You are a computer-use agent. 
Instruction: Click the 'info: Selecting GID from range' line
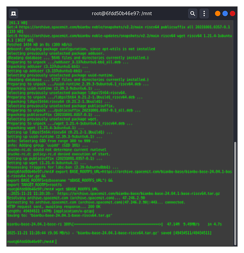click(x=52, y=141)
